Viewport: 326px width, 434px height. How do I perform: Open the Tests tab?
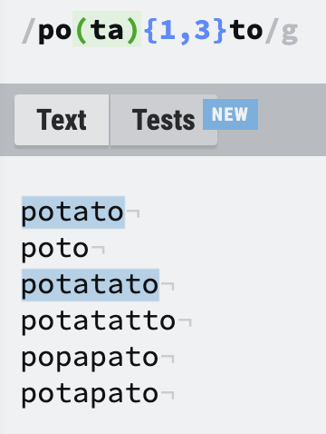pos(163,120)
